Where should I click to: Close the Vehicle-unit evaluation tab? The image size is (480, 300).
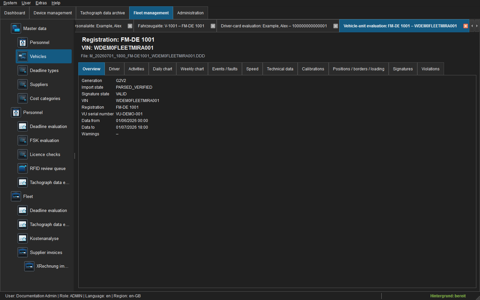pos(466,26)
